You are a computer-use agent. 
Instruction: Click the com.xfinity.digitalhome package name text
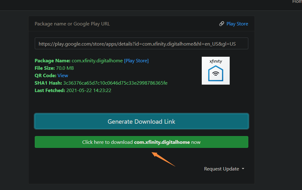pyautogui.click(x=97, y=61)
